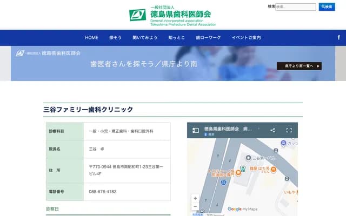Go to the HOME menu item
346x216 pixels.
coord(91,38)
